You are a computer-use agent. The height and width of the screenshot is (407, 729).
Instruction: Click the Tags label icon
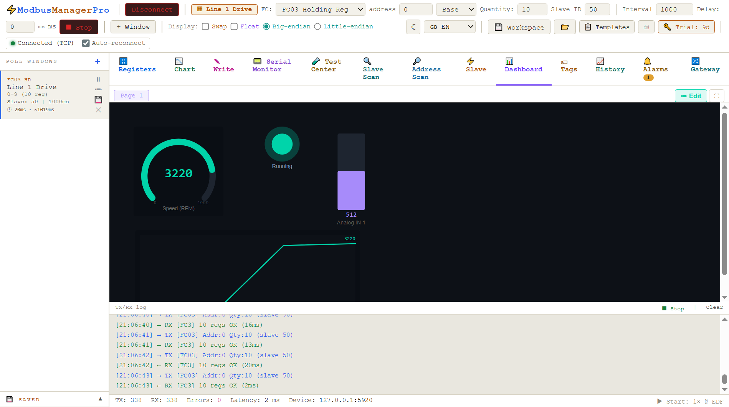pos(564,62)
